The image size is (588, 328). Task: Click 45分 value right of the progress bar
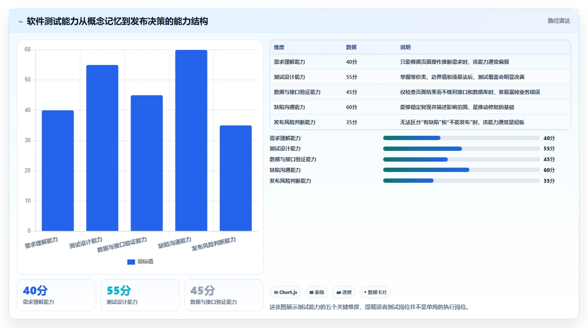click(x=549, y=159)
